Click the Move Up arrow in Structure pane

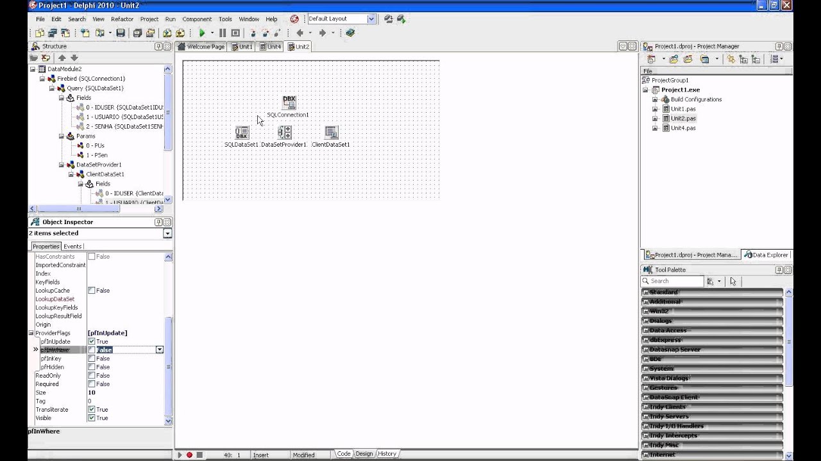click(x=62, y=58)
